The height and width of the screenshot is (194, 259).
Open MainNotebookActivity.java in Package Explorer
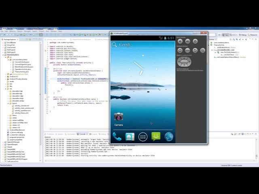[24, 67]
